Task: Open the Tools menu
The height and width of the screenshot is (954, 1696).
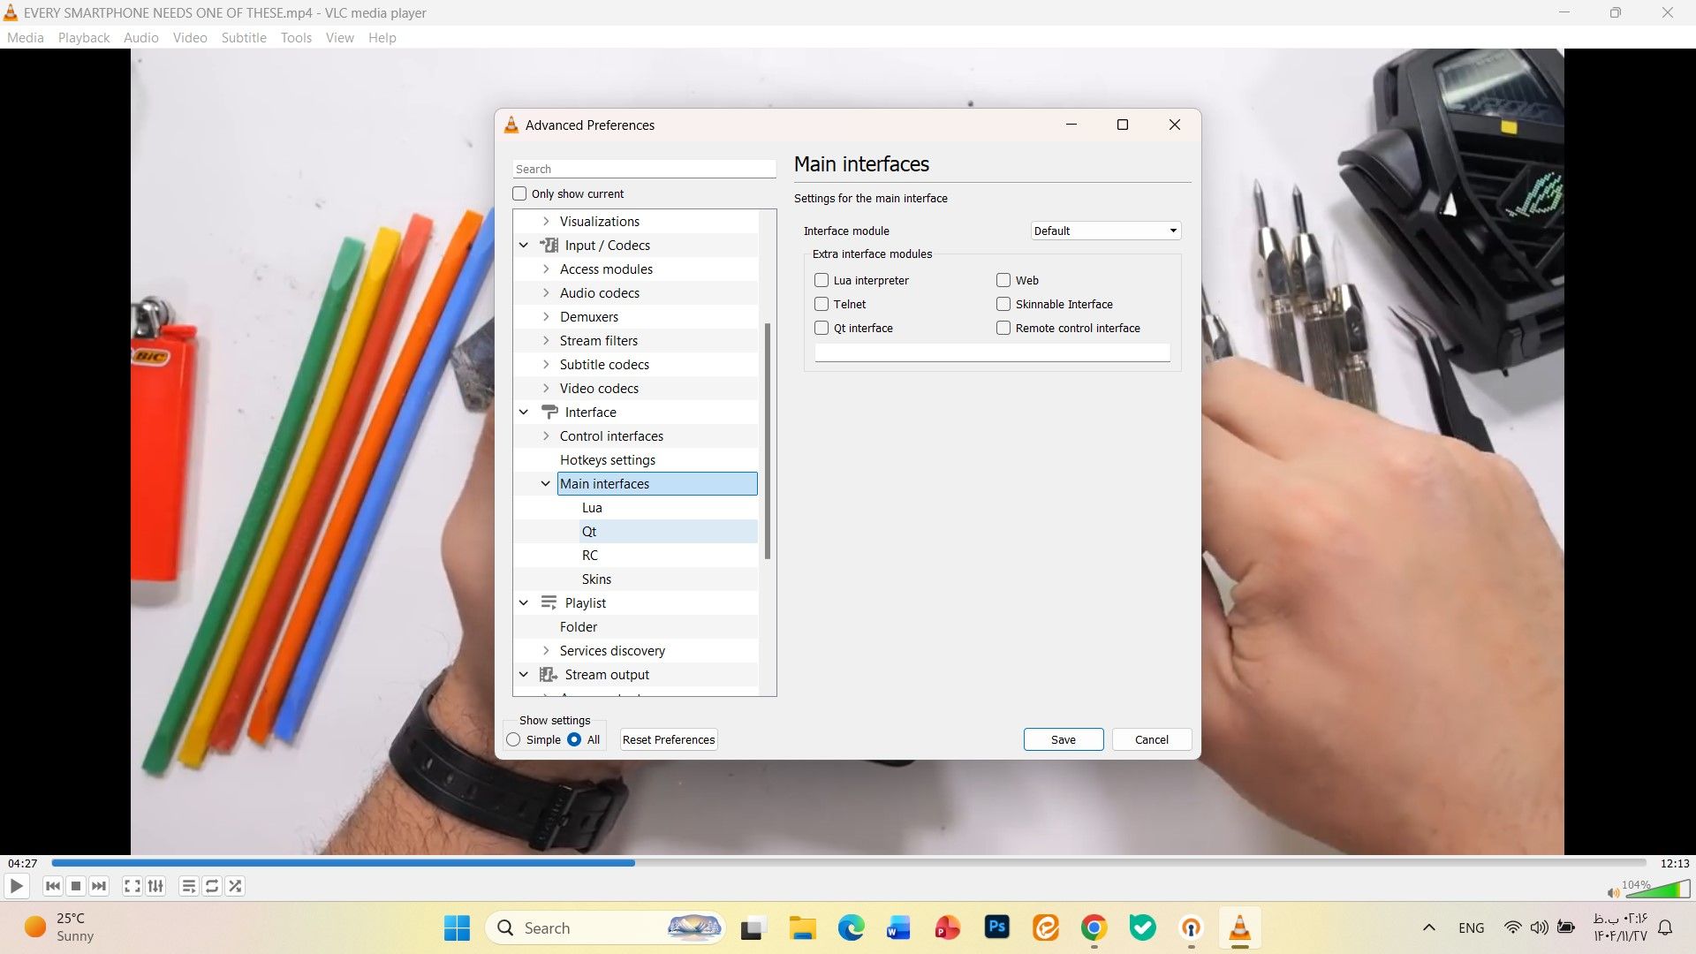Action: click(x=296, y=38)
